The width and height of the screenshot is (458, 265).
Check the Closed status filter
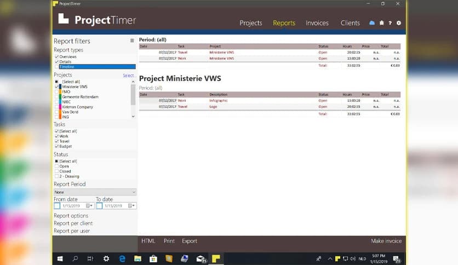pos(56,171)
